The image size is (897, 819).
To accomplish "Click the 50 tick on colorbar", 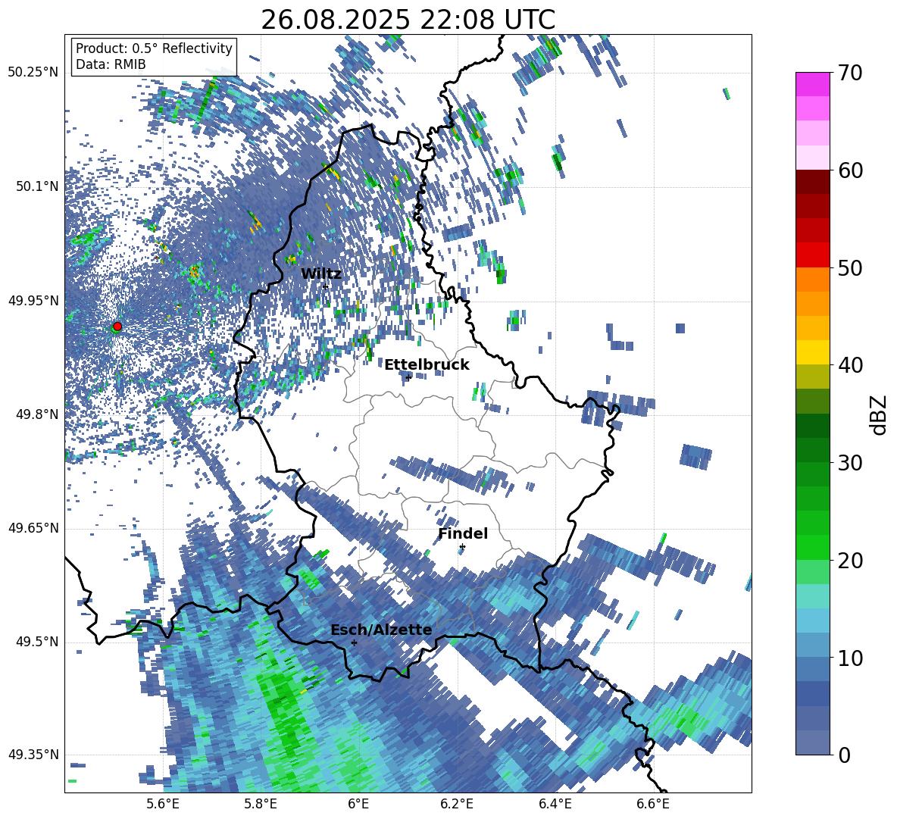I will [x=849, y=267].
